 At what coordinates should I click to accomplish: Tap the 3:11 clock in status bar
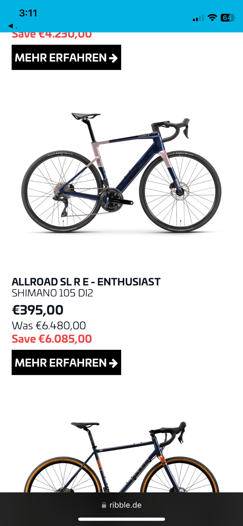point(28,13)
